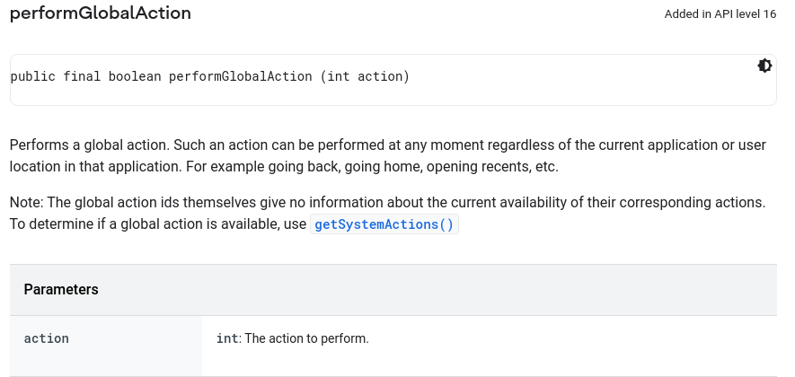Click the int type in the parameter description

click(226, 338)
